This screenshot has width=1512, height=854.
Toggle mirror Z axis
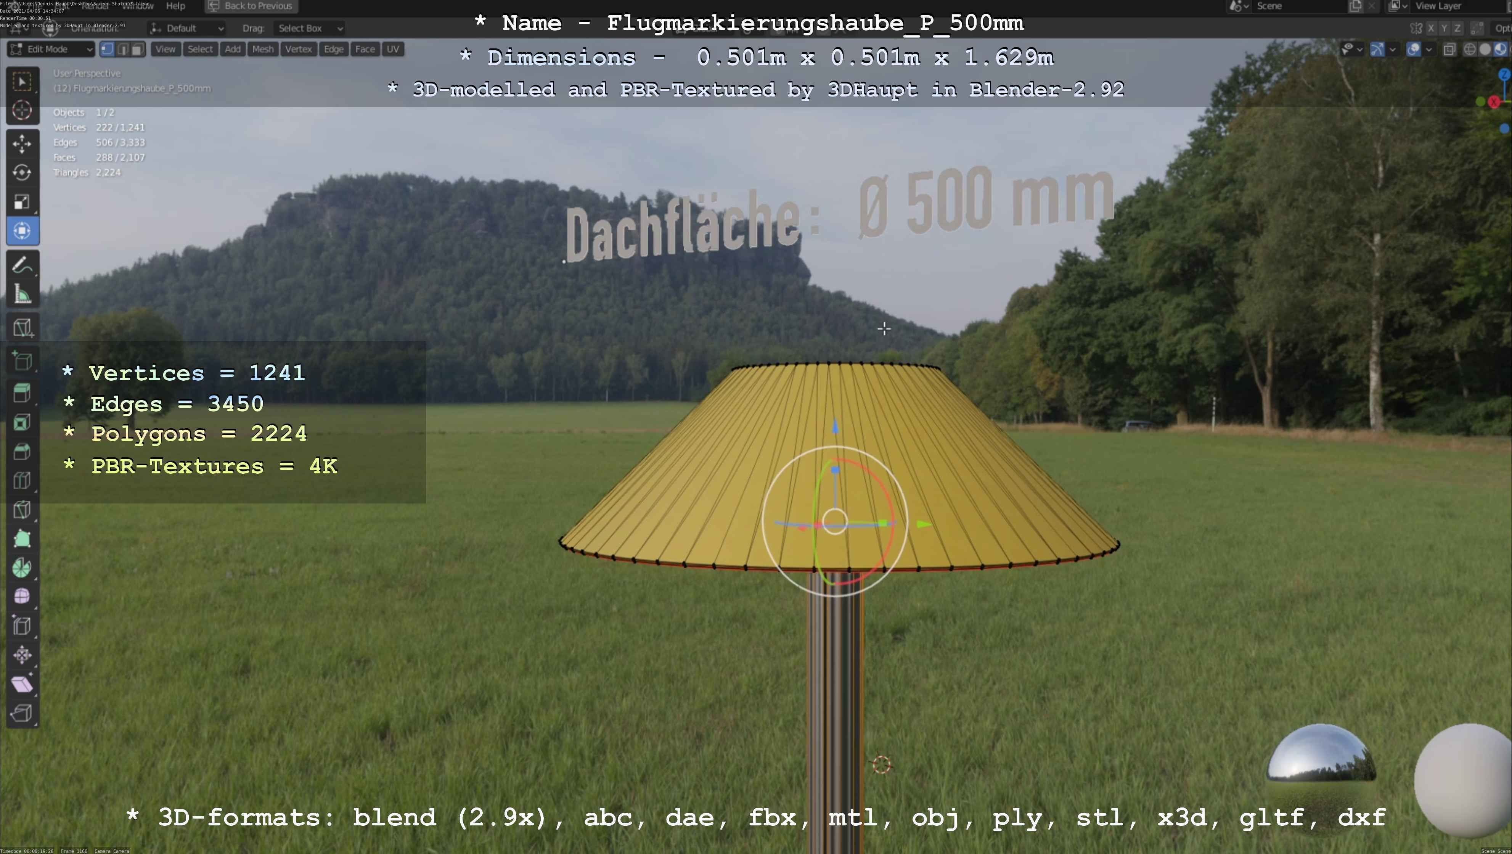click(1457, 28)
